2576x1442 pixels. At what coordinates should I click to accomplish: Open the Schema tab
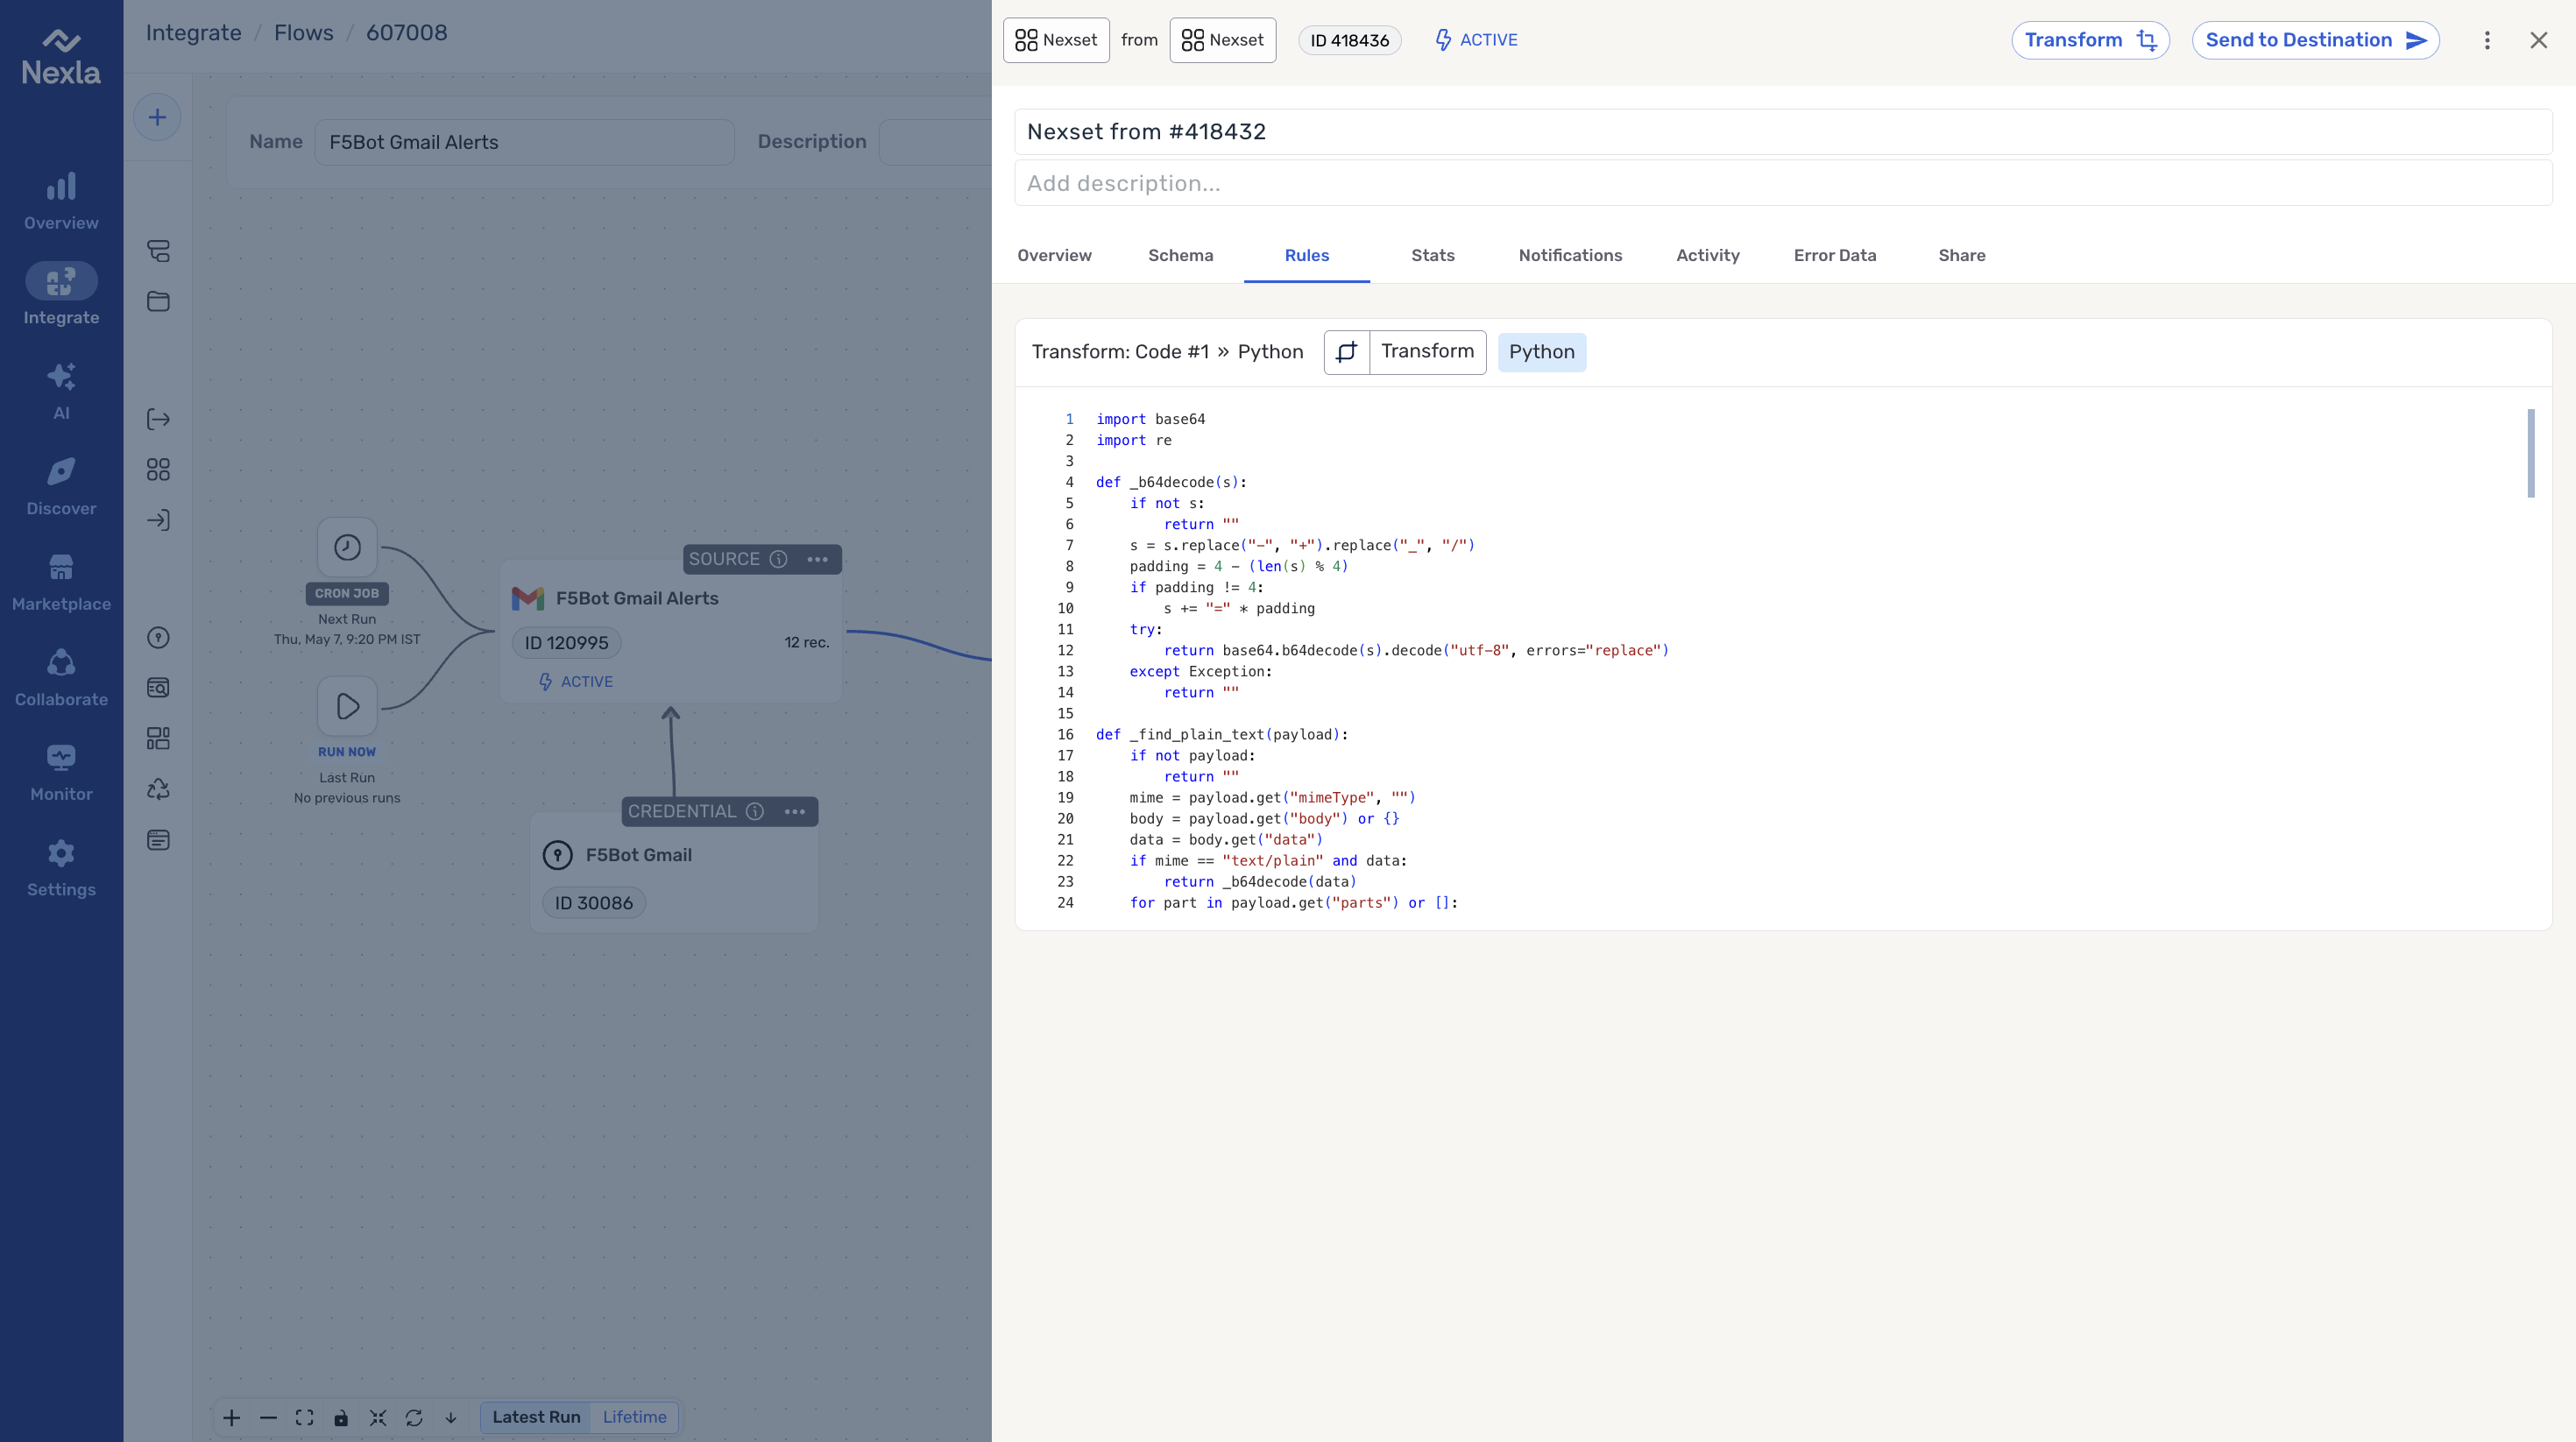tap(1180, 255)
